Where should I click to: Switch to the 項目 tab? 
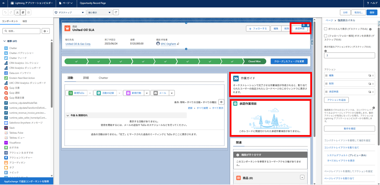coord(25,21)
